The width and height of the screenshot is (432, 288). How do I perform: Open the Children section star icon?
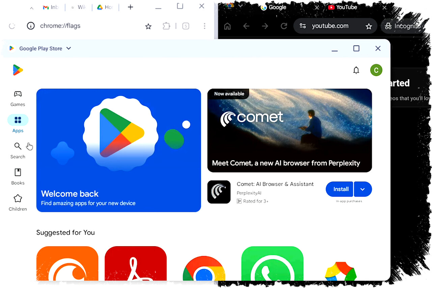pyautogui.click(x=18, y=199)
